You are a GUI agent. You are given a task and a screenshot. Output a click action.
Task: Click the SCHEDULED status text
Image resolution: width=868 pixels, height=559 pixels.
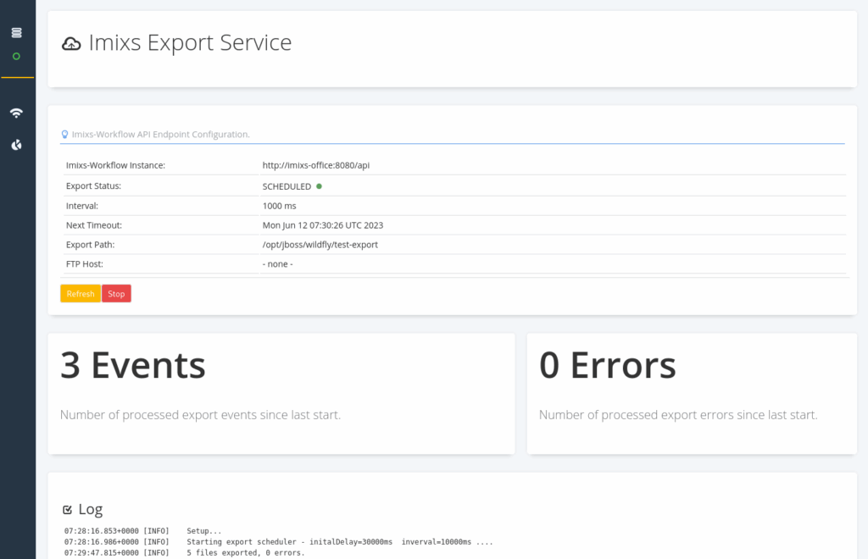coord(287,186)
